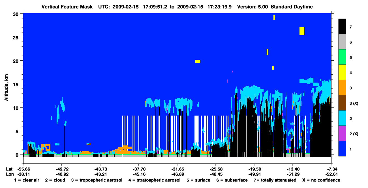Image resolution: width=368 pixels, height=188 pixels.
Task: Click the 'Lat' axis row label
Action: pos(9,169)
